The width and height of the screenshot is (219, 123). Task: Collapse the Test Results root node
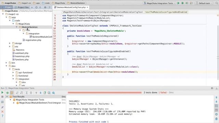click(x=7, y=97)
